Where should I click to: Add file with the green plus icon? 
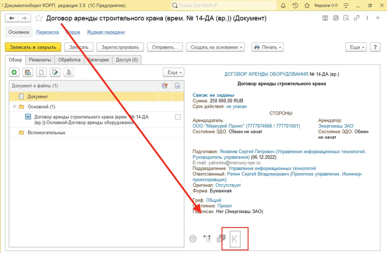tap(14, 72)
